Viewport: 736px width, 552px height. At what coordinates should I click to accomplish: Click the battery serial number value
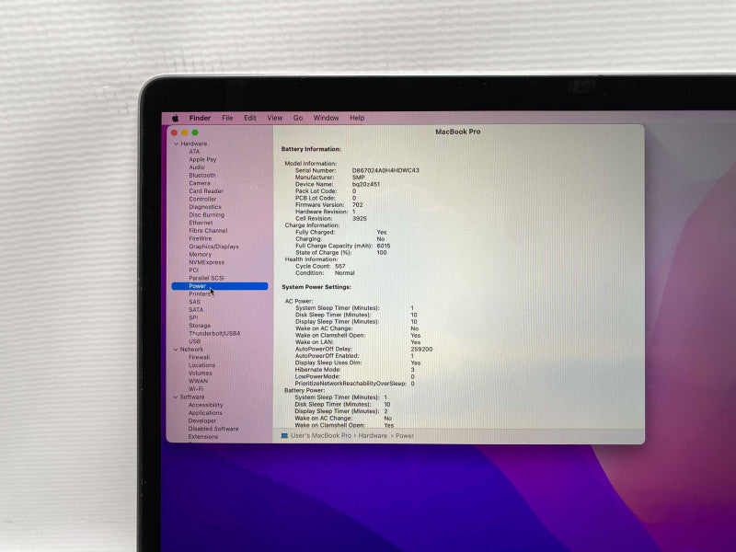point(385,170)
